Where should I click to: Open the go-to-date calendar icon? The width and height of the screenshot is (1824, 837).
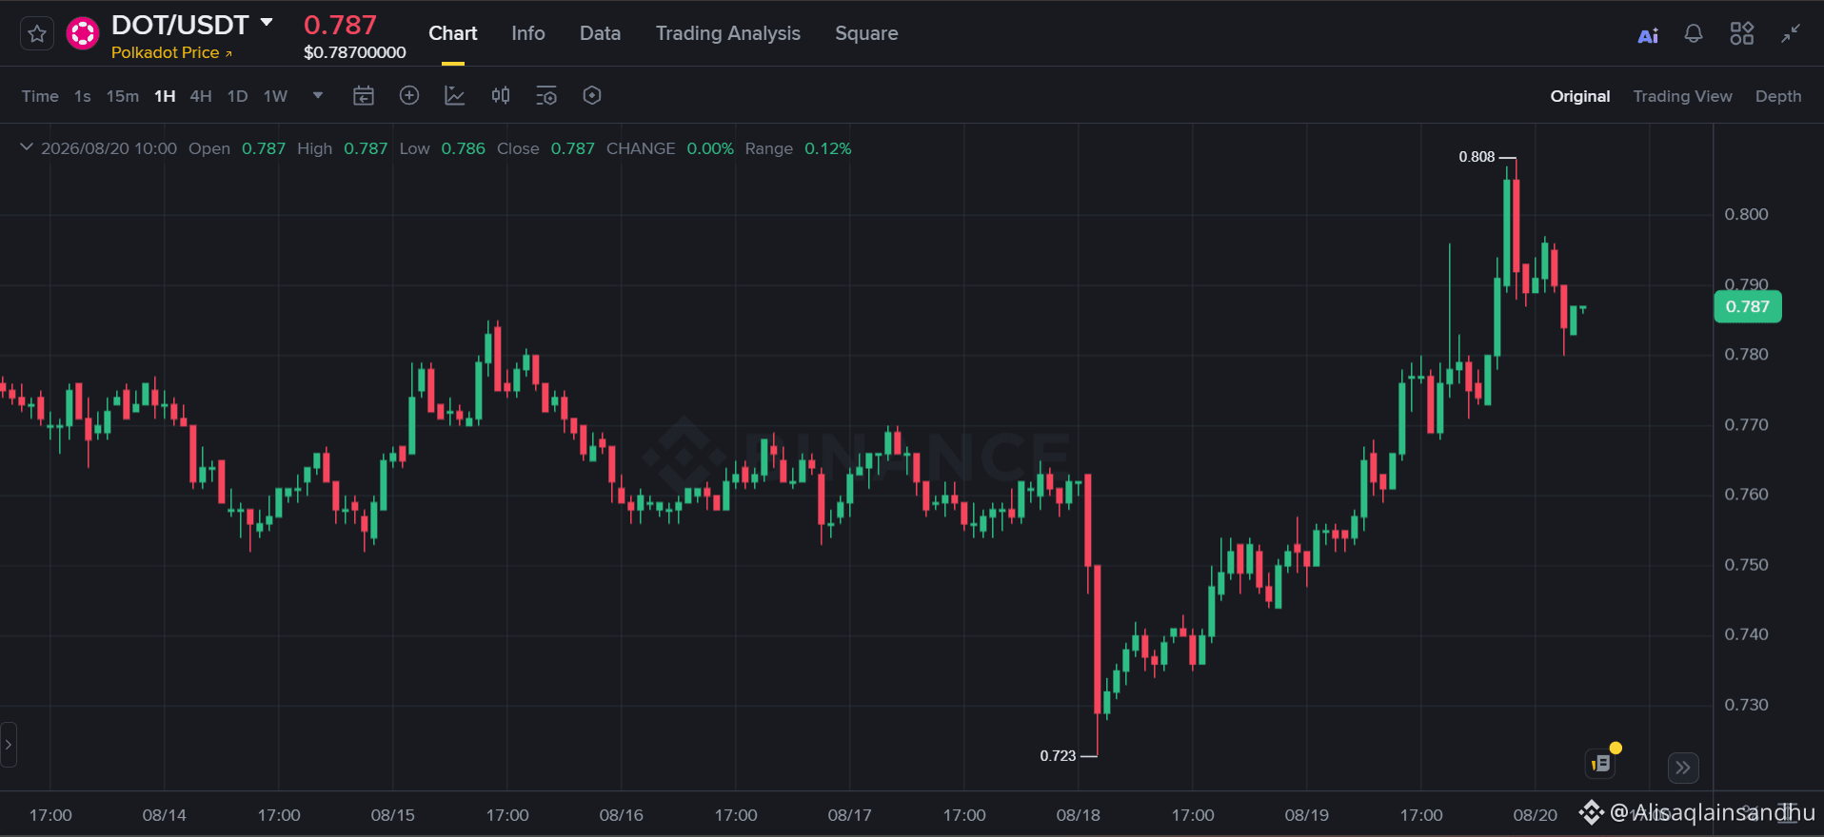(364, 96)
